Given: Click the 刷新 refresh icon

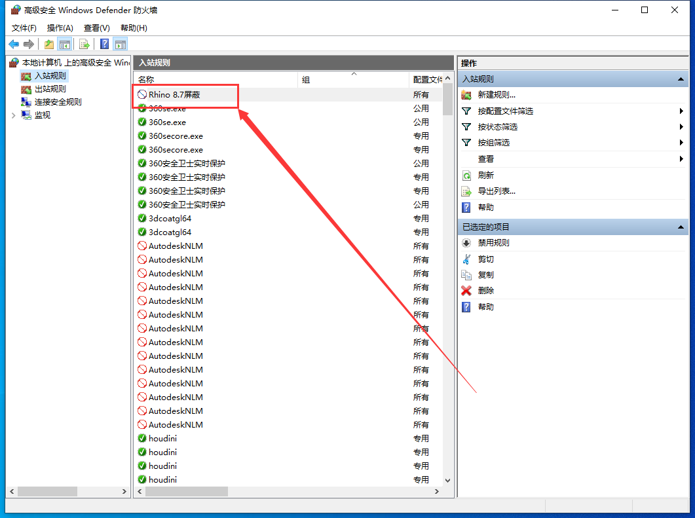Looking at the screenshot, I should pos(466,176).
